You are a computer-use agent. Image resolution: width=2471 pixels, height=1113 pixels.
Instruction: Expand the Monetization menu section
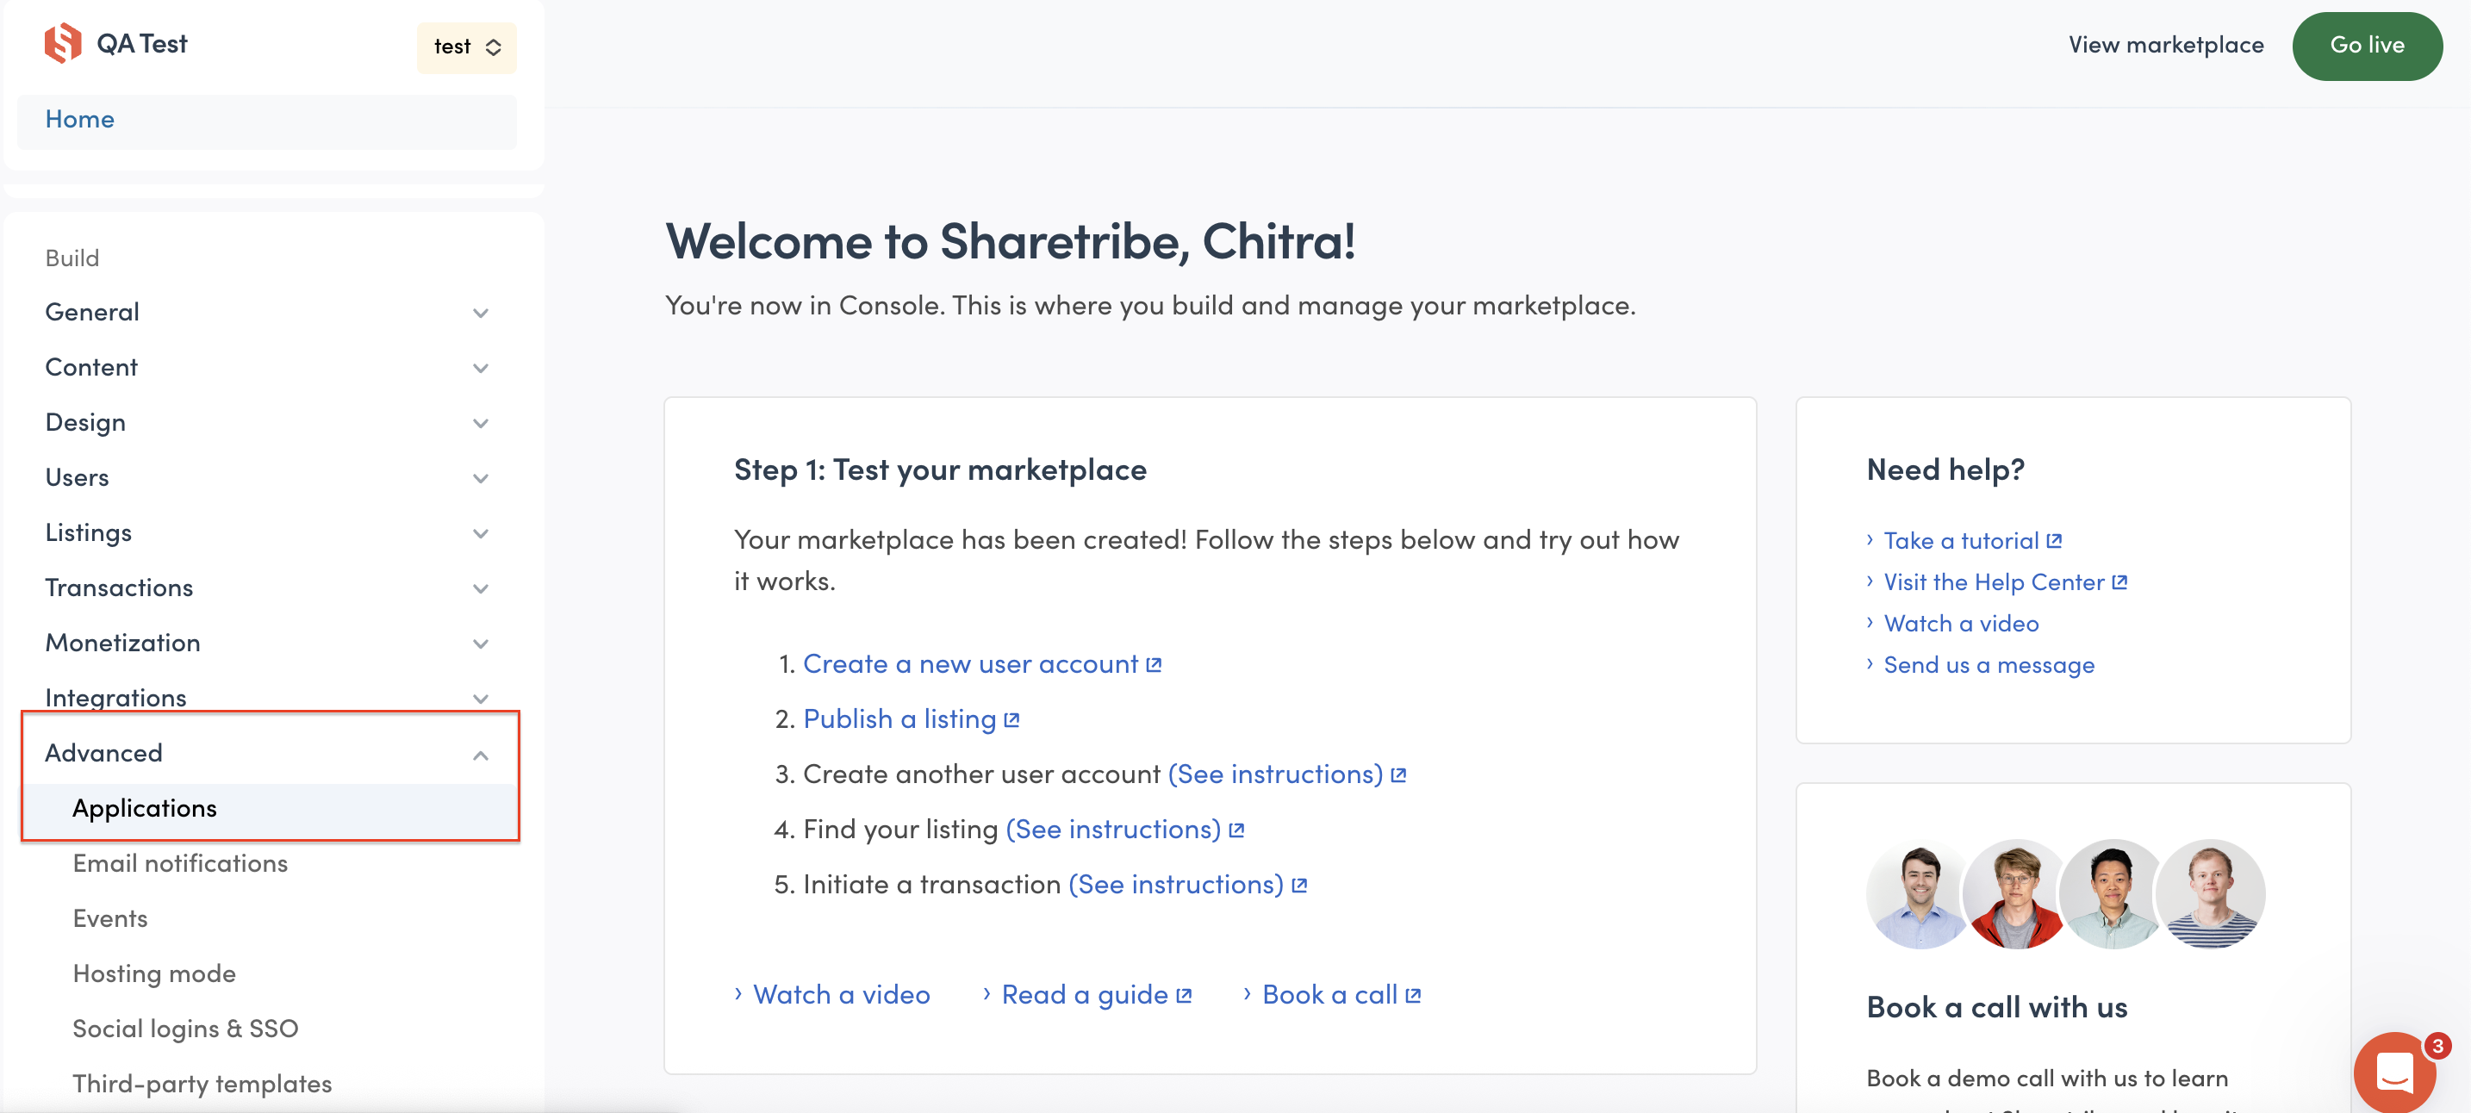tap(481, 644)
